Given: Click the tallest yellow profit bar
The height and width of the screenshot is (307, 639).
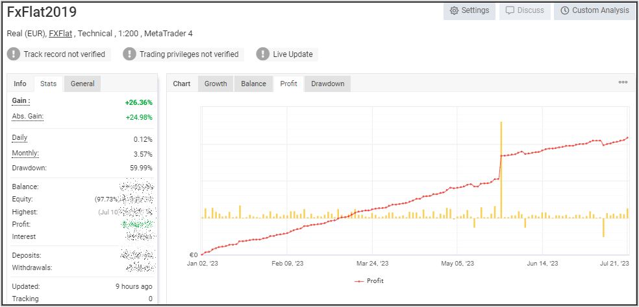Looking at the screenshot, I should [x=501, y=168].
